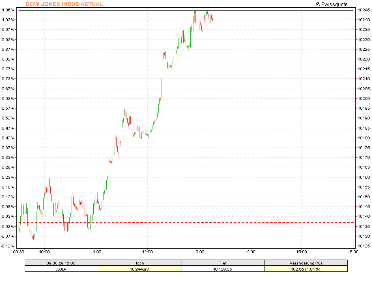This screenshot has width=372, height=284.
Task: Click the DOW JONES INDUS ACTUAL chart title
Action: coord(64,4)
